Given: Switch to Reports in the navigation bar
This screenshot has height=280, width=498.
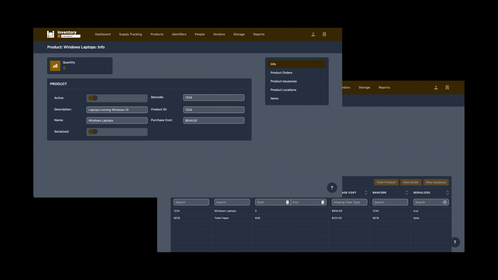Looking at the screenshot, I should point(259,34).
